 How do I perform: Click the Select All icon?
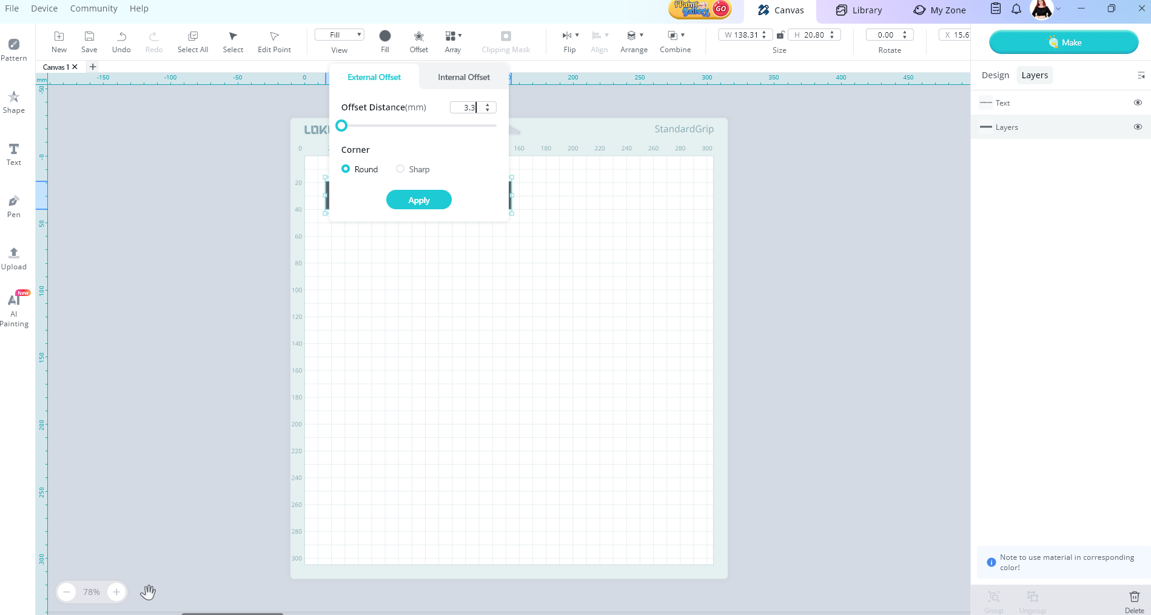192,41
